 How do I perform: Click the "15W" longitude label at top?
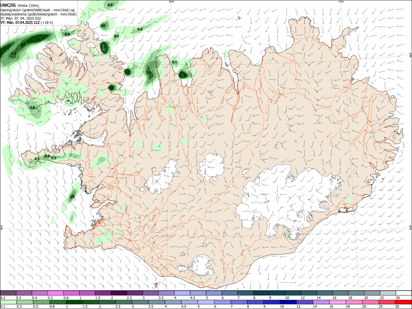click(341, 2)
